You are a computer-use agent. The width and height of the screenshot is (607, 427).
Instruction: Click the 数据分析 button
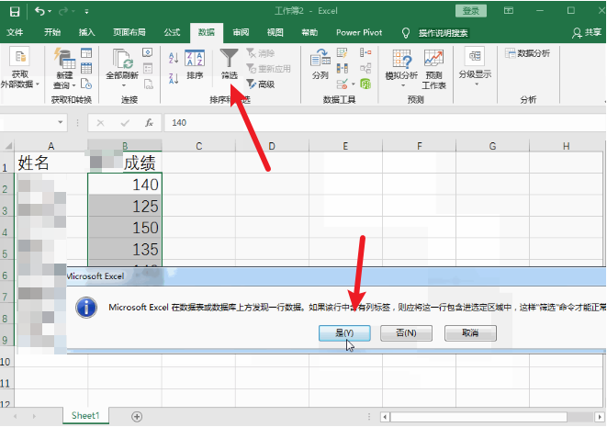528,53
